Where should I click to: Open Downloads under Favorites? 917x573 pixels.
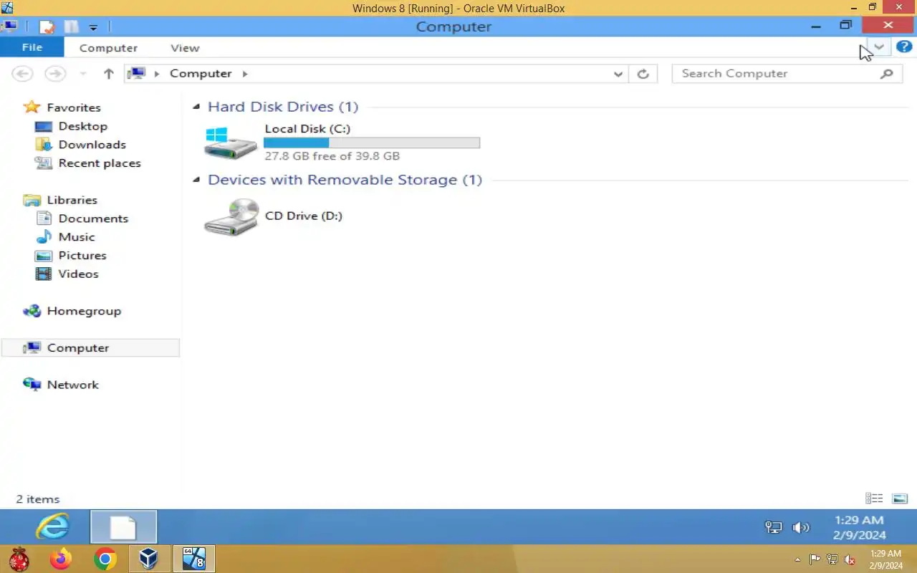[x=92, y=145]
